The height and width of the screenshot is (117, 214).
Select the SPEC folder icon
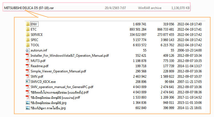pos(28,40)
